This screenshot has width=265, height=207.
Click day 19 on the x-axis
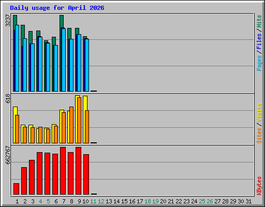155,201
